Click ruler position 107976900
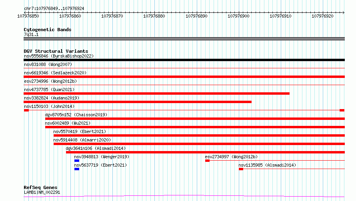The width and height of the screenshot is (356, 201). (x=239, y=16)
